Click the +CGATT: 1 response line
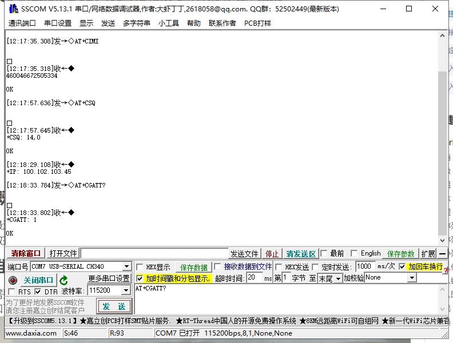Viewport: 453px width, 343px height. tap(21, 220)
